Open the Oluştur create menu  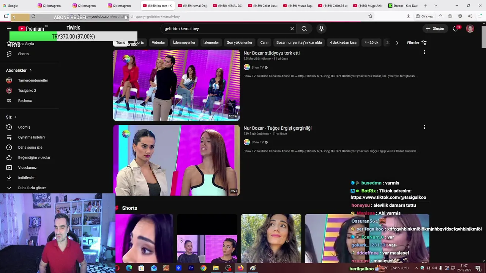point(435,28)
